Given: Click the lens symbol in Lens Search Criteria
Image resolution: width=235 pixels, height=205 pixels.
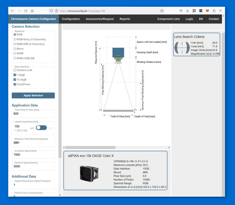Looking at the screenshot, I should (x=182, y=48).
